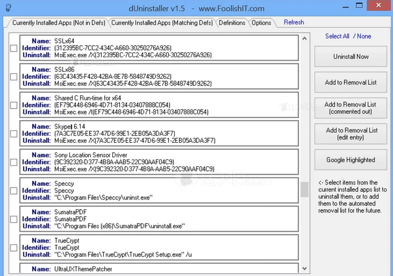The width and height of the screenshot is (393, 276).
Task: Check the TrueCrypt checkbox
Action: click(14, 248)
